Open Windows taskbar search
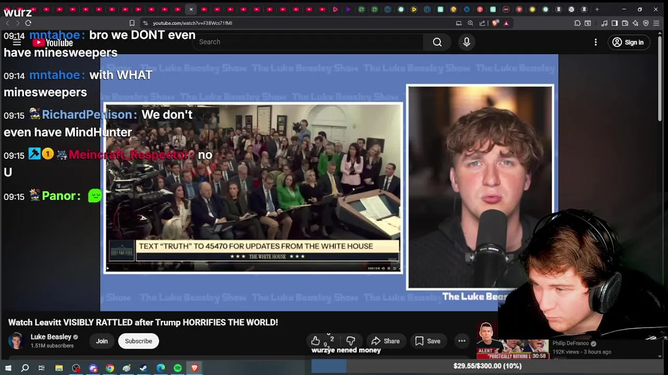 point(25,368)
